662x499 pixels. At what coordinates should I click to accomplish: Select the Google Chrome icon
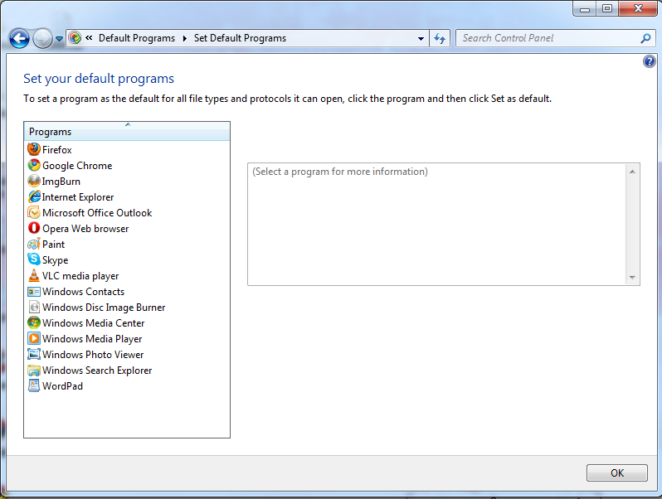click(x=34, y=165)
